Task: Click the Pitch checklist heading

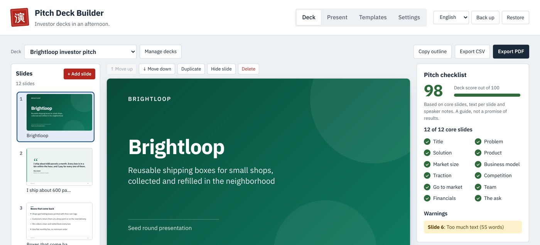Action: (445, 75)
